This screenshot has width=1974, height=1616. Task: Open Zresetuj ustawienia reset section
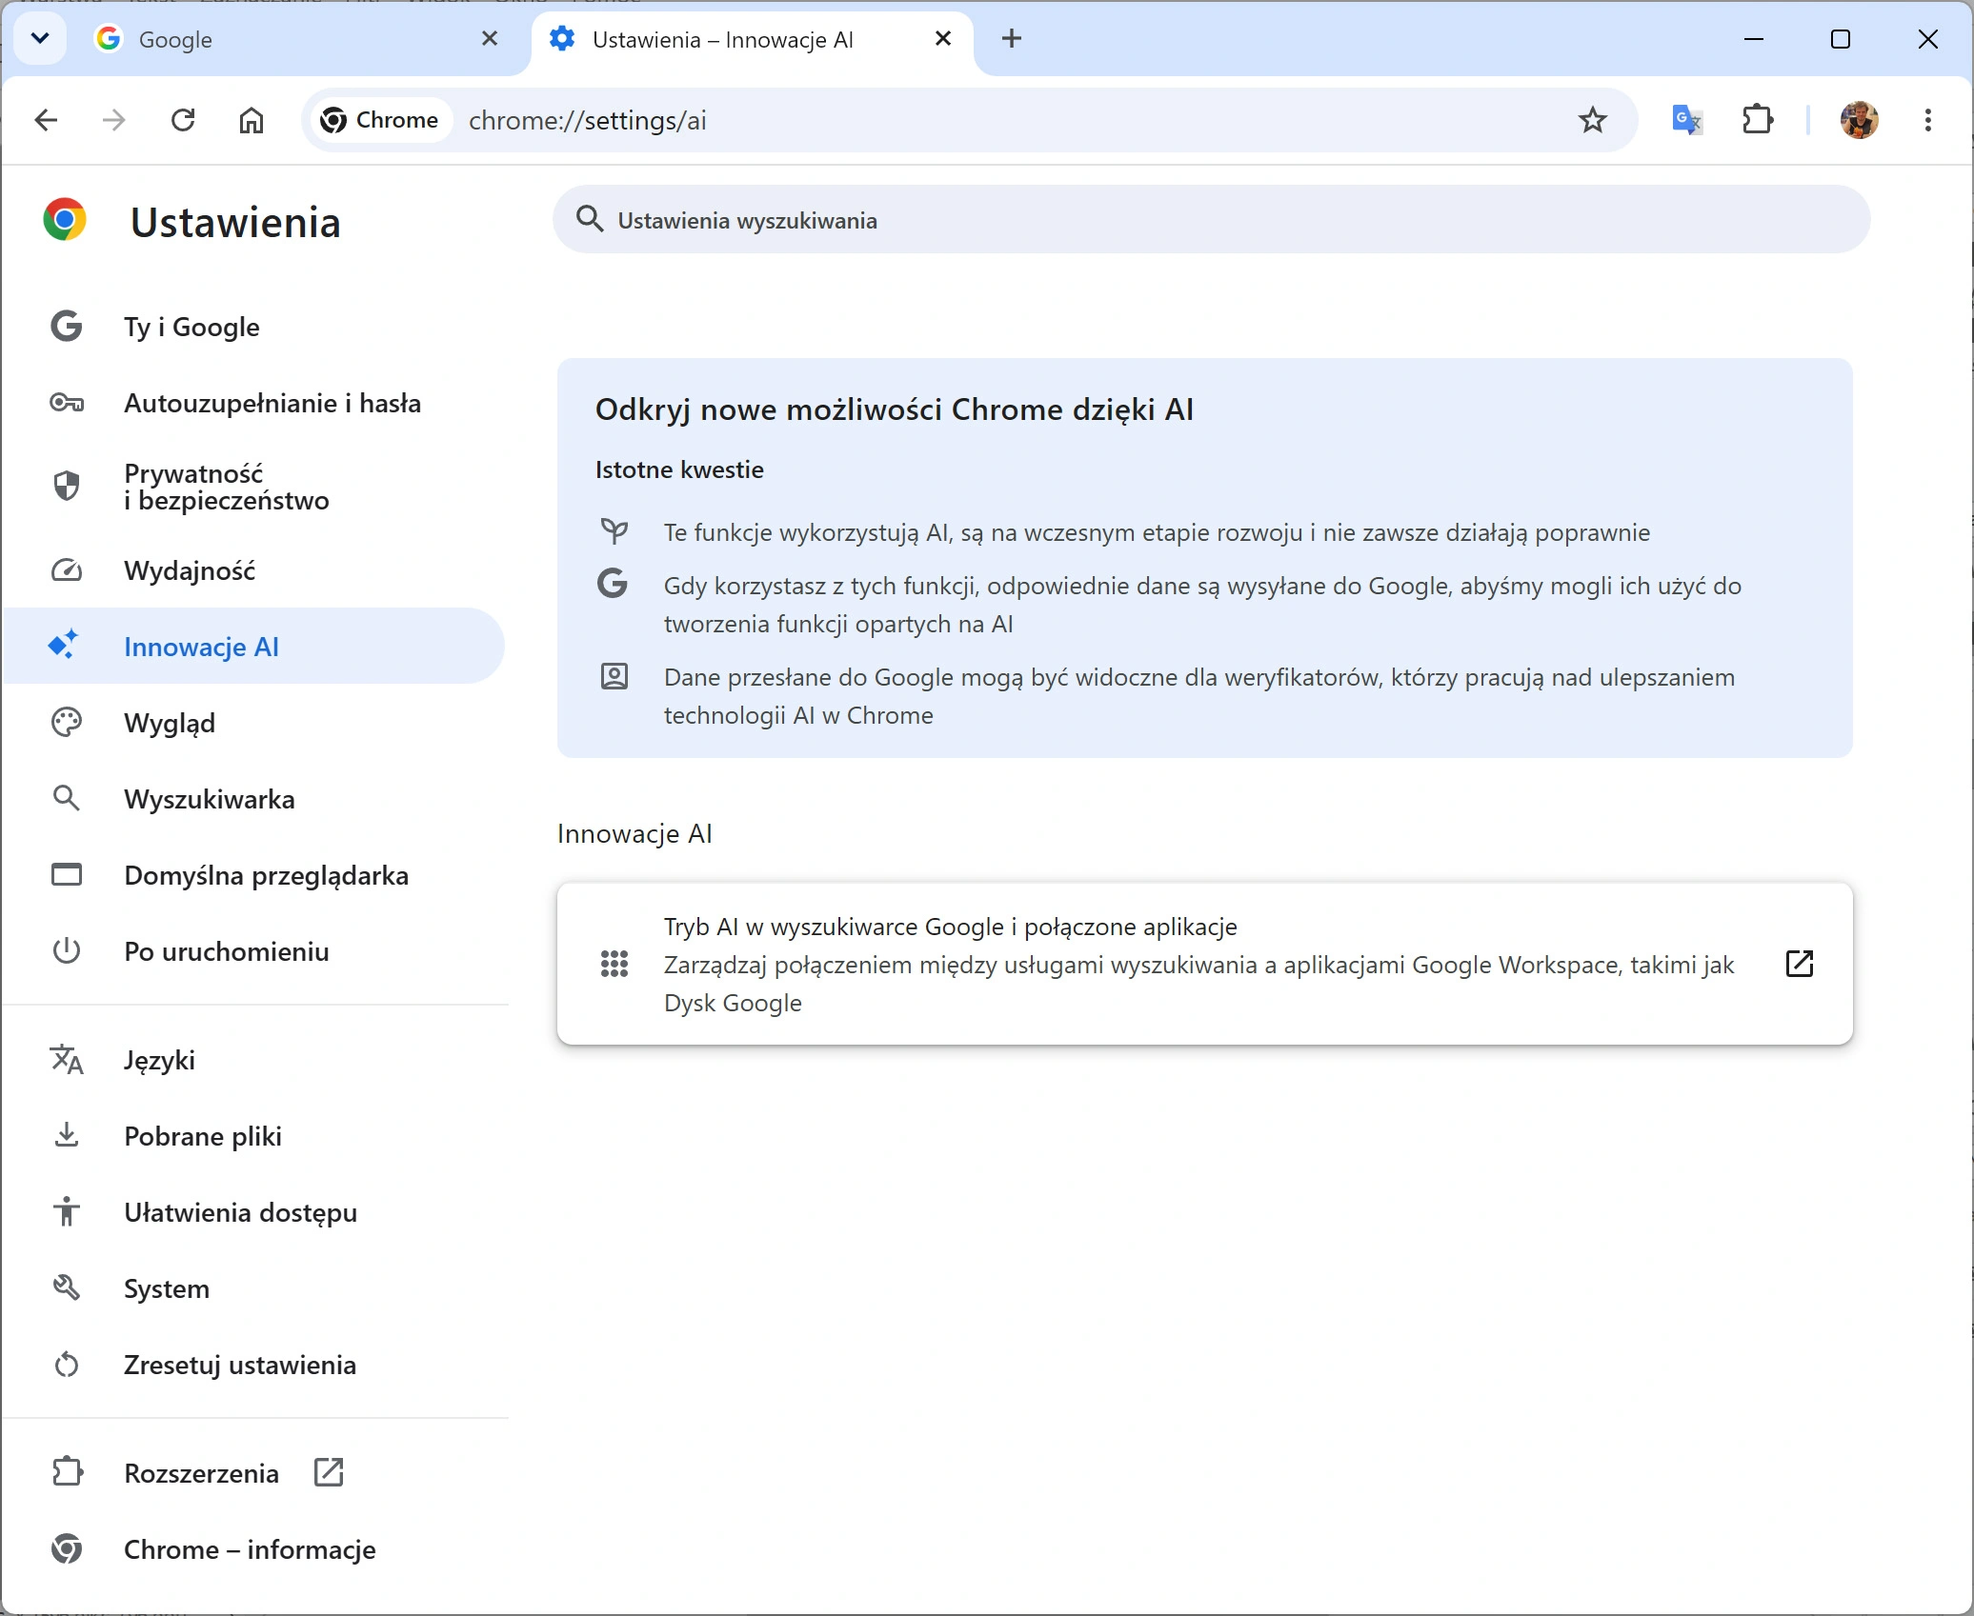pyautogui.click(x=254, y=1365)
